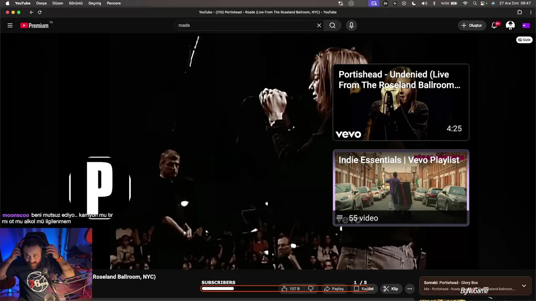Image resolution: width=536 pixels, height=301 pixels.
Task: Open the browser extensions puzzle icon
Action: (x=520, y=12)
